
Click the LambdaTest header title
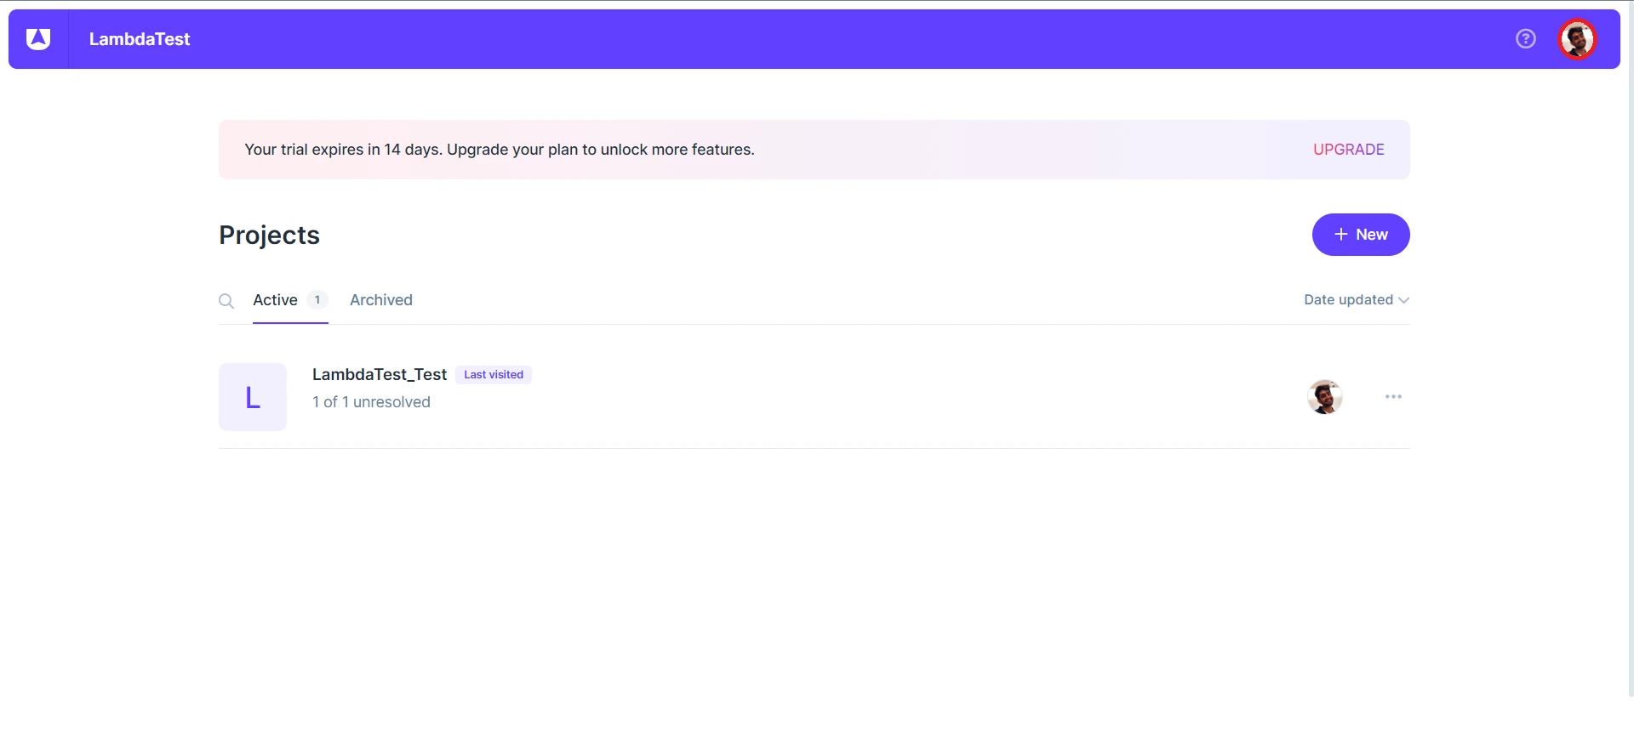[140, 39]
